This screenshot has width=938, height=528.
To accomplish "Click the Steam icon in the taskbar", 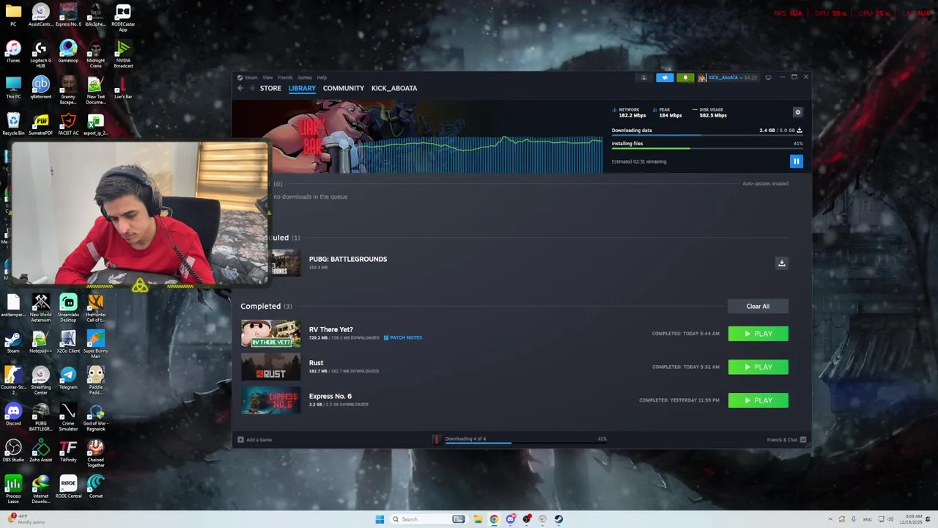I will pyautogui.click(x=558, y=519).
